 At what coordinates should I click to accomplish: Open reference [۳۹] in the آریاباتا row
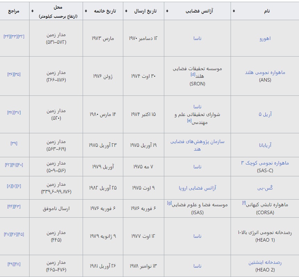coord(14,143)
